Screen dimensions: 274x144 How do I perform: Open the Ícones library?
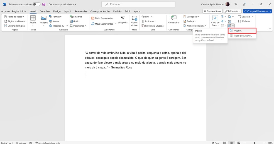click(54, 21)
